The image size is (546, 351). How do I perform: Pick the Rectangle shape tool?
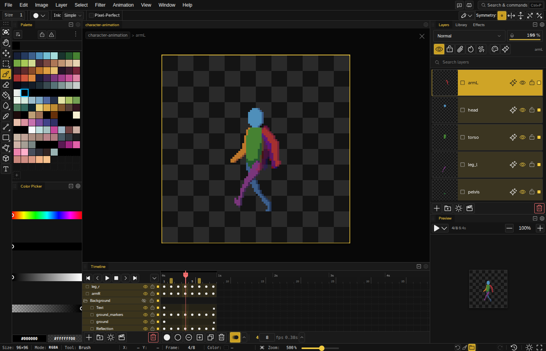tap(6, 137)
